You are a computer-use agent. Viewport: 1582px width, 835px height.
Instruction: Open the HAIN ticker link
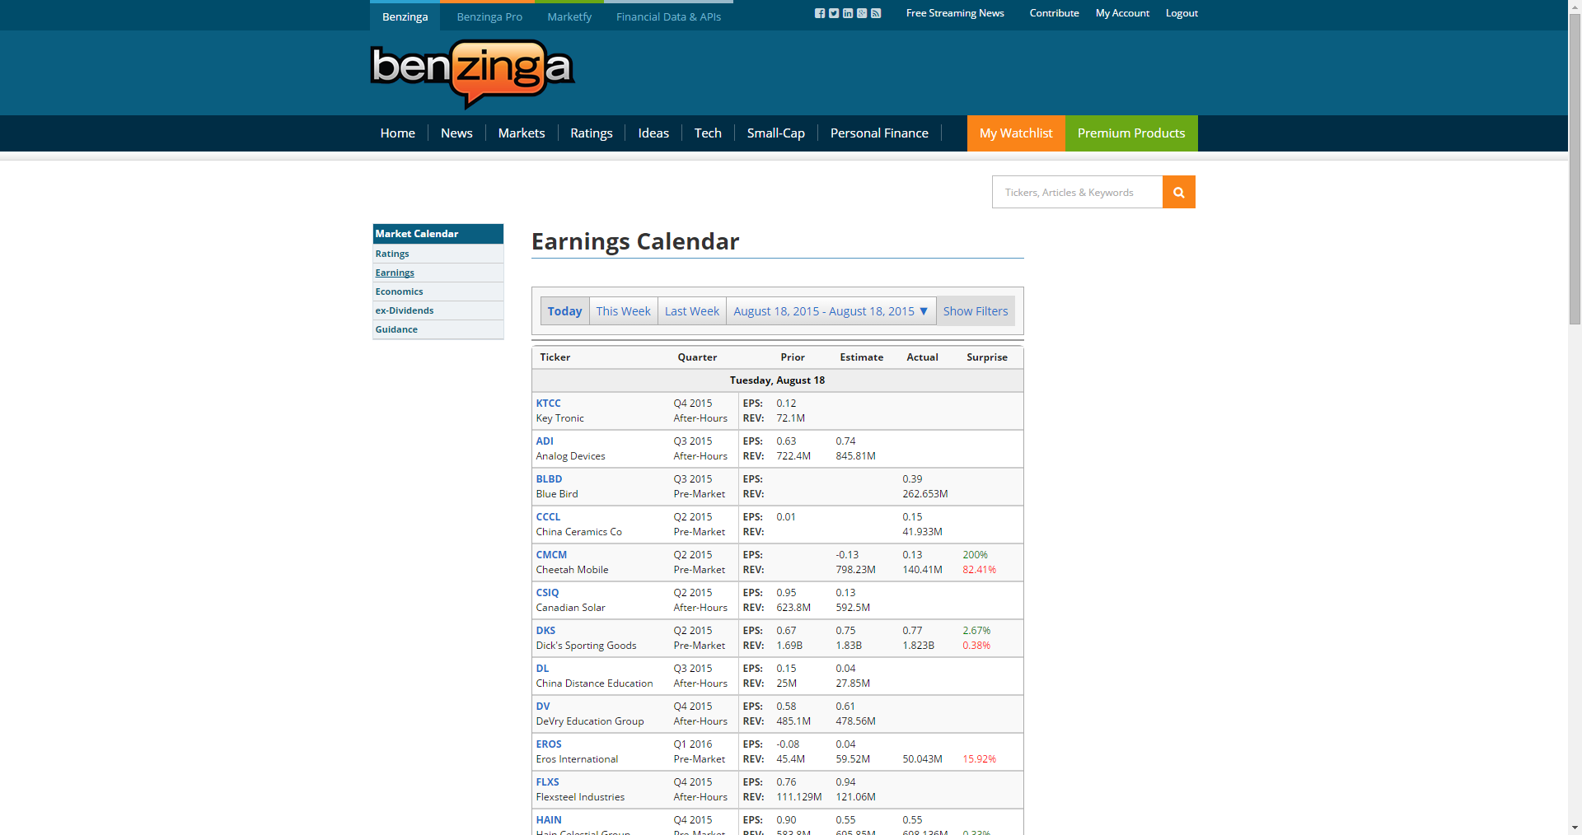(549, 820)
